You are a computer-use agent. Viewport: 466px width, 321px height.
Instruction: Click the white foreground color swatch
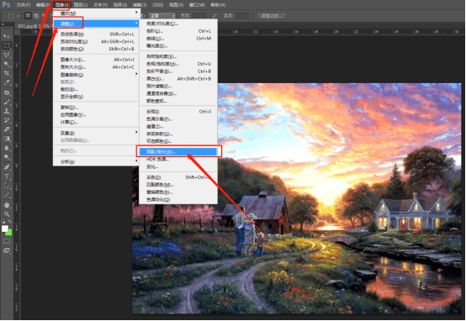[5, 229]
